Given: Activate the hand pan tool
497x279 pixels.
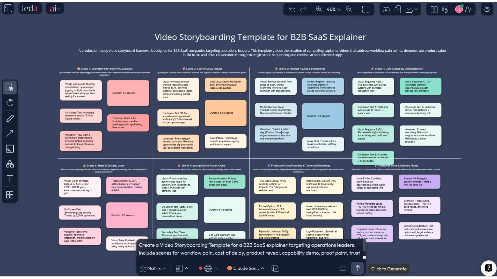Looking at the screenshot, I should (10, 102).
